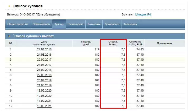Click the icon beside Список купонных выплат
Screen dimensions: 189x112
[9, 36]
